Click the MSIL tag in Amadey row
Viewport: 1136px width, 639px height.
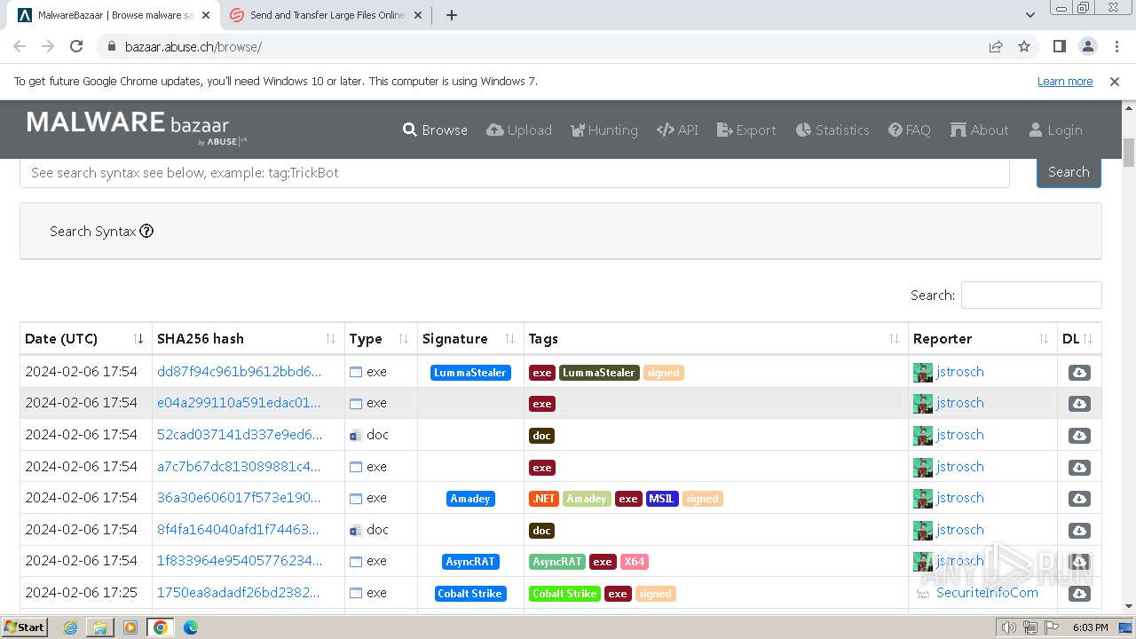click(x=662, y=499)
